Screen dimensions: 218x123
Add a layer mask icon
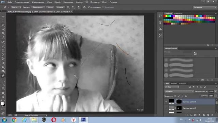pyautogui.click(x=195, y=115)
